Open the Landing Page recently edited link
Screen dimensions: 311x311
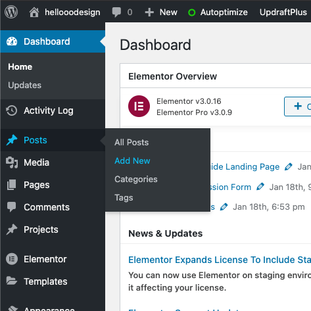click(245, 167)
